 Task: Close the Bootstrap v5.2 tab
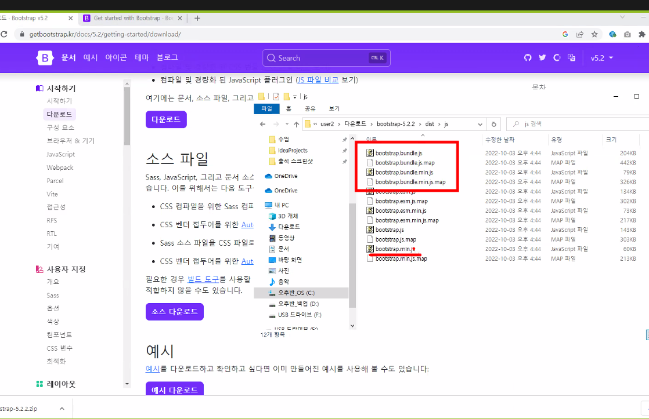tap(70, 18)
